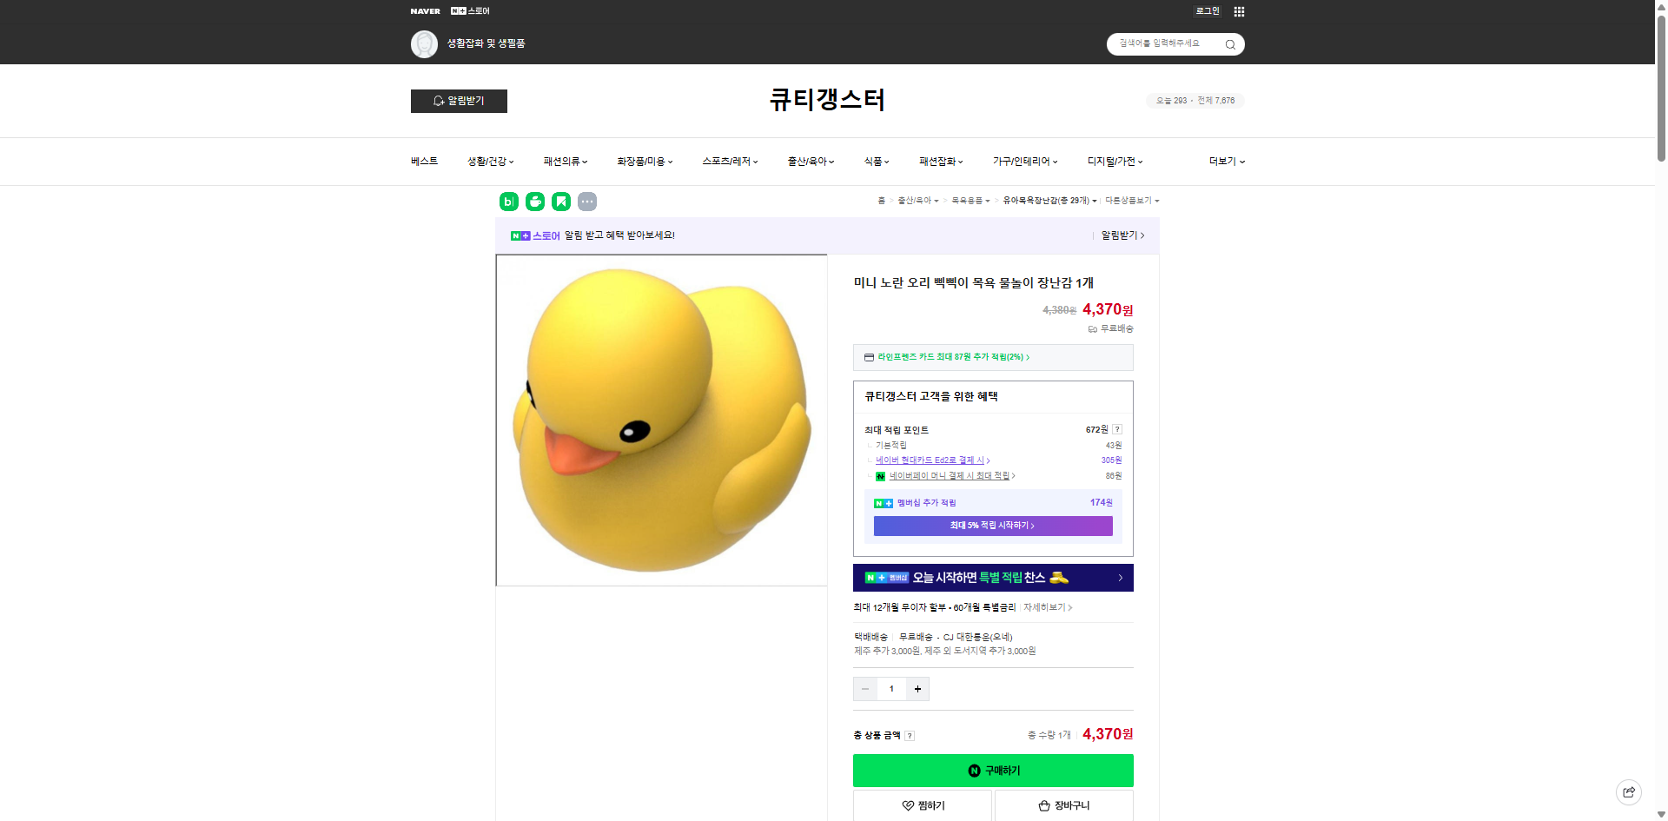Open the 네이버 현대카드 Ed2 payment link
The height and width of the screenshot is (821, 1668).
[931, 460]
